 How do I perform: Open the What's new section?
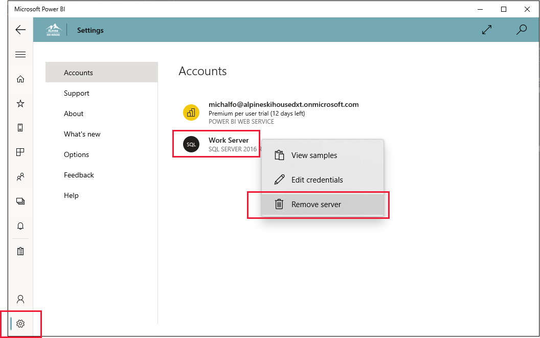(x=102, y=134)
